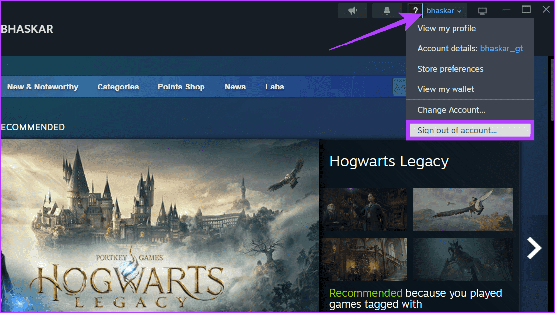The height and width of the screenshot is (313, 555).
Task: Open the Categories store tab
Action: click(118, 87)
